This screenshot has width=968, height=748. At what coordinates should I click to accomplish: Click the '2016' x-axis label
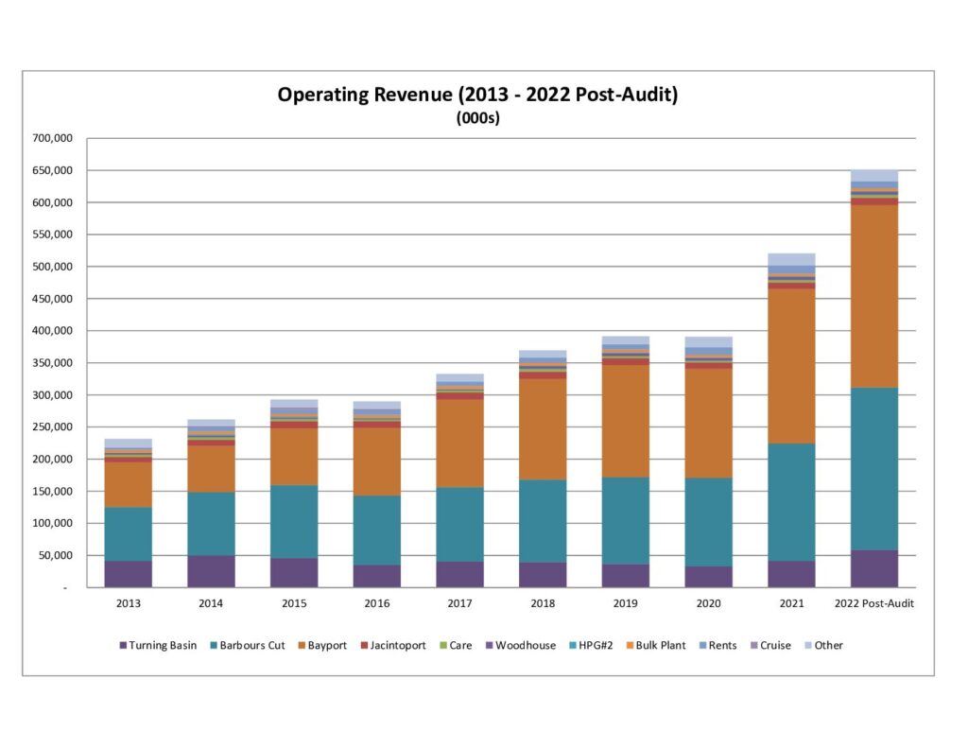(x=377, y=603)
